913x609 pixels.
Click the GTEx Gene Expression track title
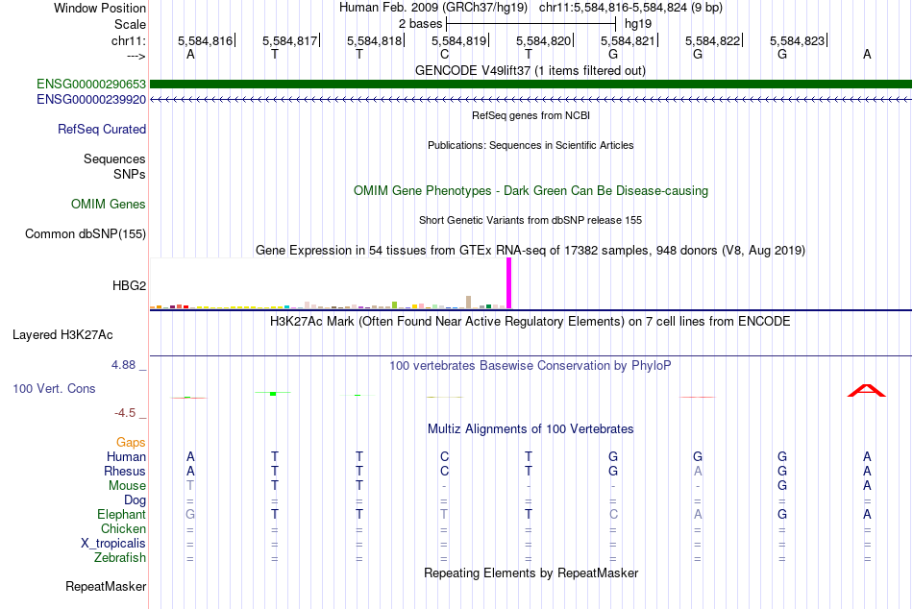tap(531, 251)
